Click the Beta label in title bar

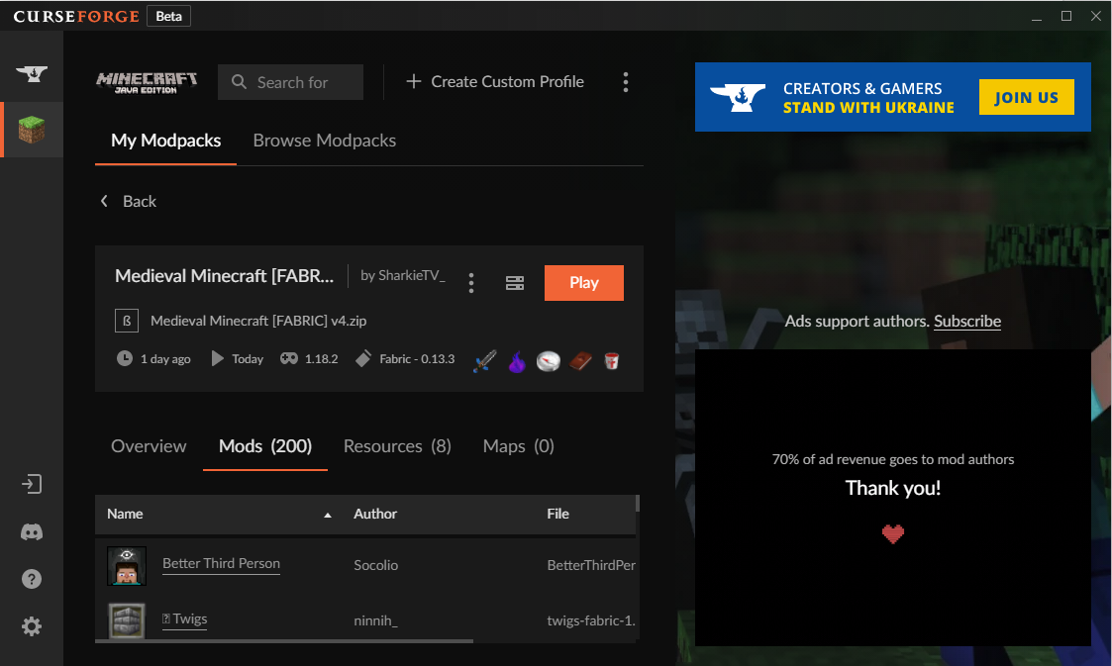coord(168,16)
